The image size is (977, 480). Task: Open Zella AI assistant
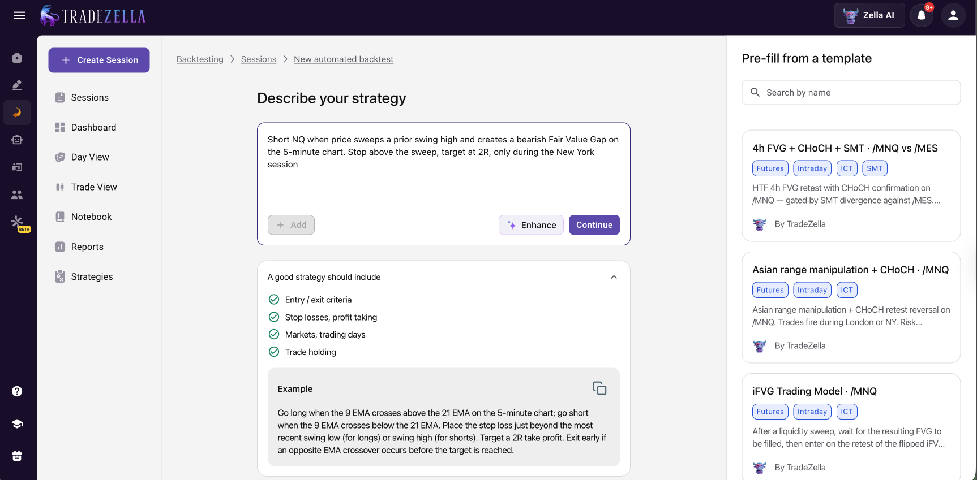tap(869, 15)
